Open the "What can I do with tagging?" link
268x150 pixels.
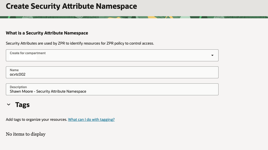(x=91, y=119)
